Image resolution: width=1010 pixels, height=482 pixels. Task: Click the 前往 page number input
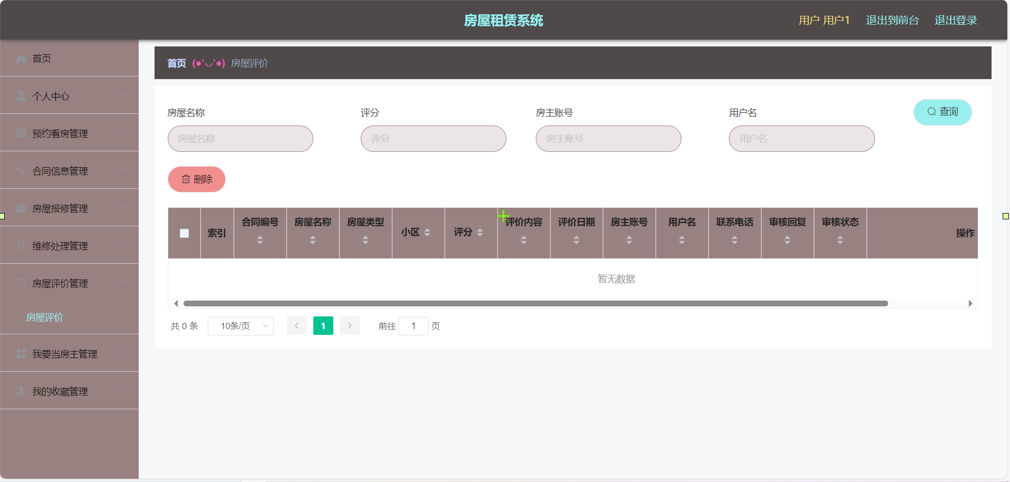(413, 326)
